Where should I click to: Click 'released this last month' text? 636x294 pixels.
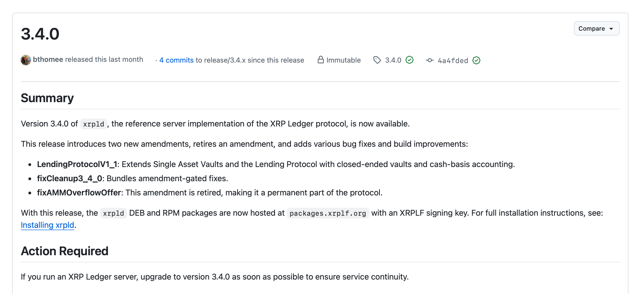click(104, 59)
